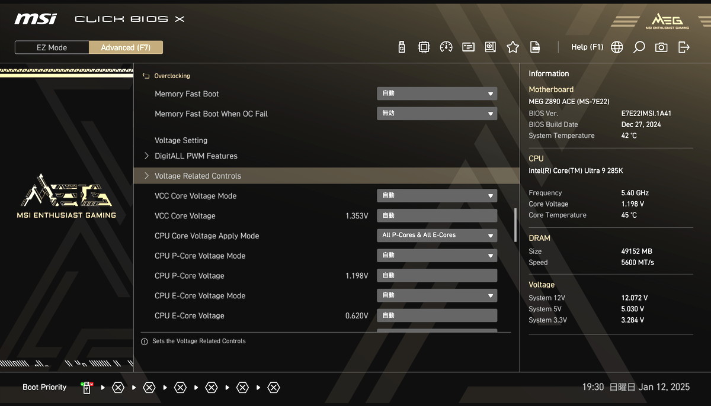Click motherboard name "MEG Z890 ACE (MS-7E22)"
This screenshot has width=711, height=406.
point(569,102)
